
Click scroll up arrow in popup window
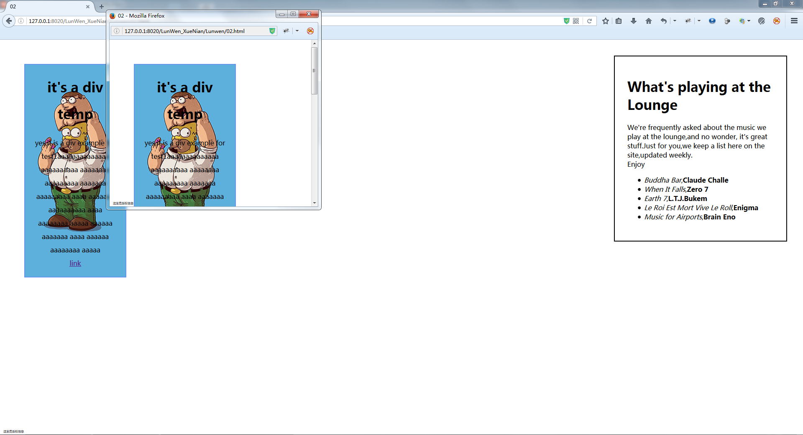tap(315, 43)
